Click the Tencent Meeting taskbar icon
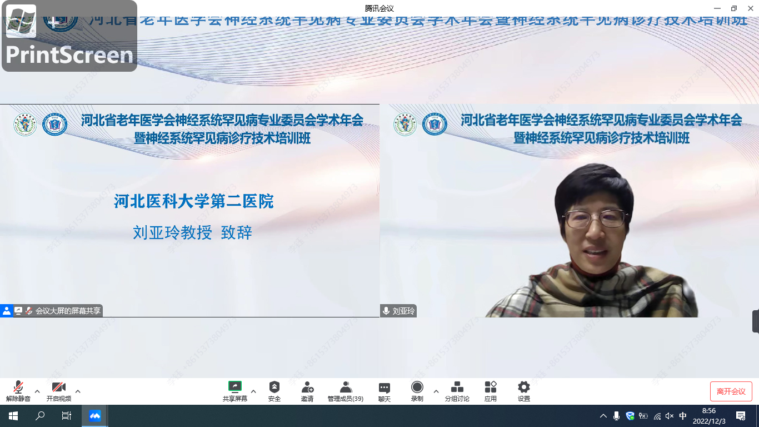Viewport: 759px width, 427px height. [x=95, y=416]
